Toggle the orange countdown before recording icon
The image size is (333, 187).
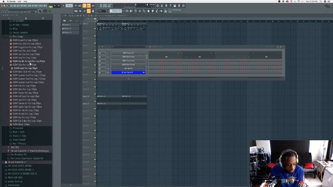click(84, 6)
